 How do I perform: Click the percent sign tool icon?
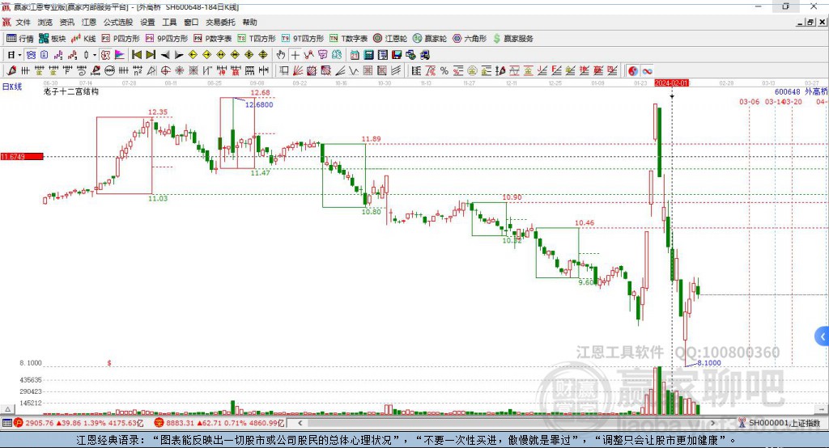(x=444, y=71)
